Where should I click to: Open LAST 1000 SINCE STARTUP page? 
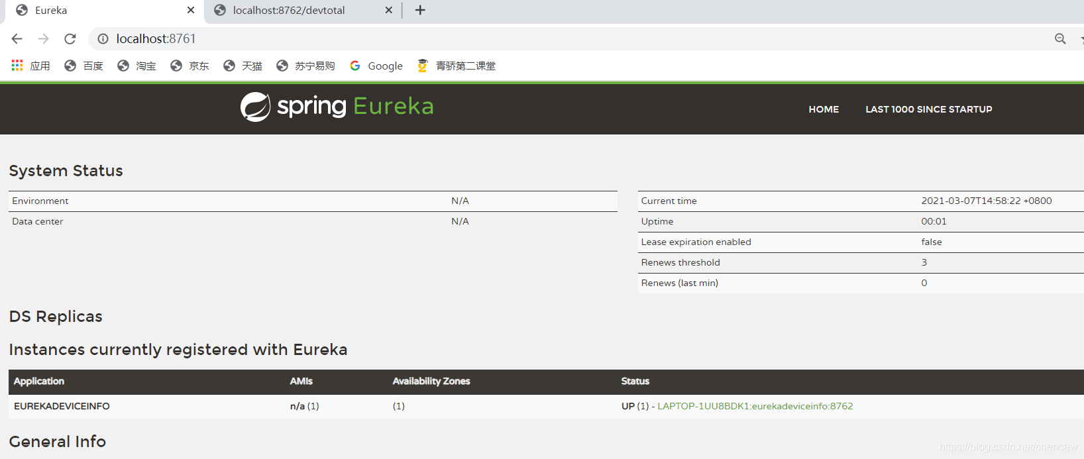pyautogui.click(x=928, y=109)
